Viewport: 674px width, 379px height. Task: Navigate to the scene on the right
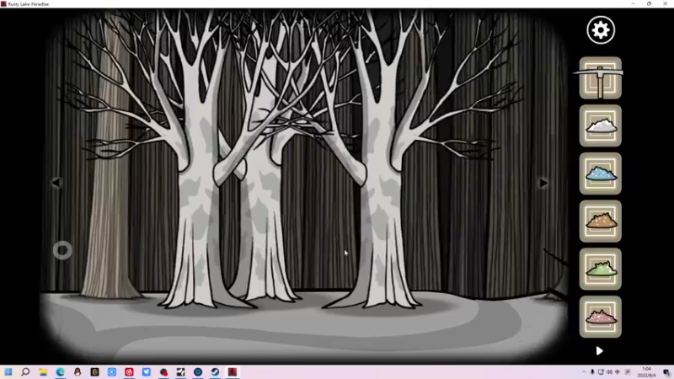pyautogui.click(x=543, y=183)
